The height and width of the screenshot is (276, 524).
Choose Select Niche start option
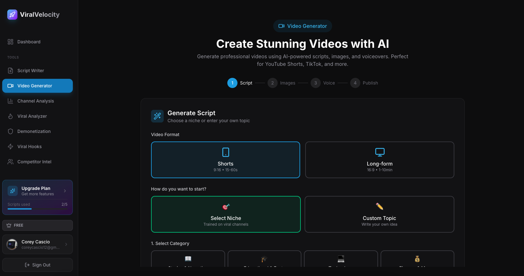pos(226,214)
